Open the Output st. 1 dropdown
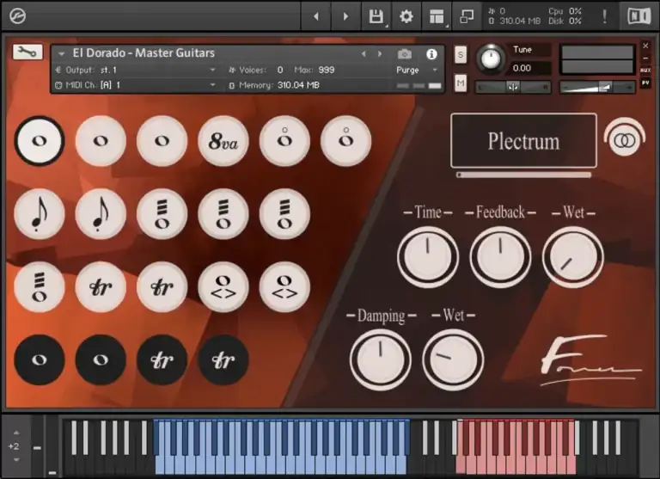Image resolution: width=660 pixels, height=479 pixels. click(x=136, y=70)
